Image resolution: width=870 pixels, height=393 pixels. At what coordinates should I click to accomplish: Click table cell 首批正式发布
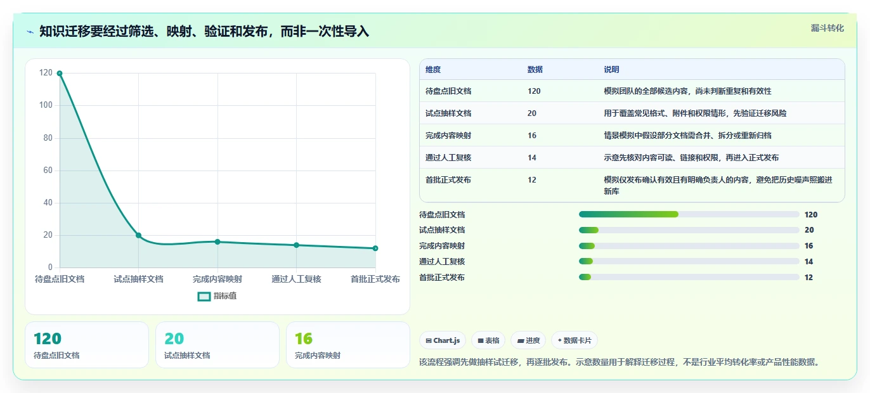pos(448,180)
